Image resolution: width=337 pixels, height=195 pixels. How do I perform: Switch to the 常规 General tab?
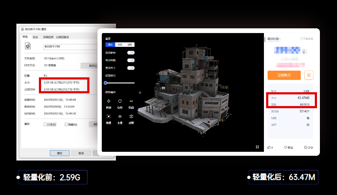(25, 37)
